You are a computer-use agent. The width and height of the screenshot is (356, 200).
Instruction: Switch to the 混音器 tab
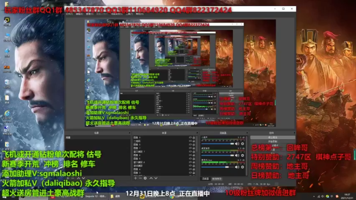click(x=206, y=179)
